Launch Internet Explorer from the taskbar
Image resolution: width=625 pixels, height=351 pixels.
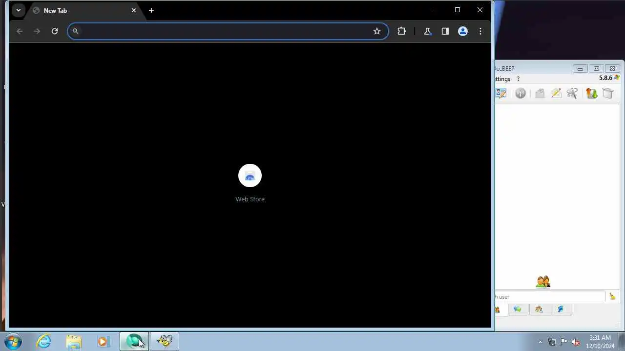point(44,341)
